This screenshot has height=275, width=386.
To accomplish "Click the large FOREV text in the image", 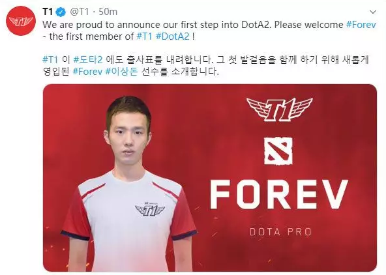I will tap(279, 194).
